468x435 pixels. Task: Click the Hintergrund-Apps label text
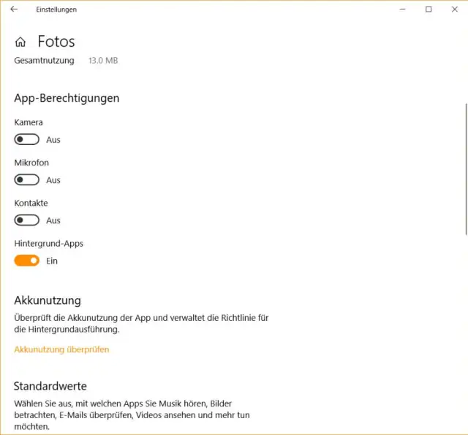48,243
